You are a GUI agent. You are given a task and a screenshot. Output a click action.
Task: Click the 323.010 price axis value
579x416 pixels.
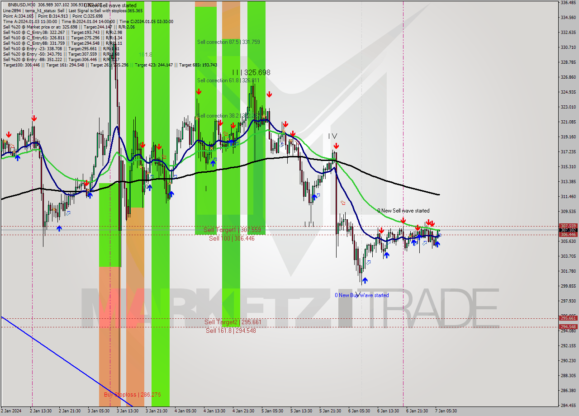click(x=568, y=107)
